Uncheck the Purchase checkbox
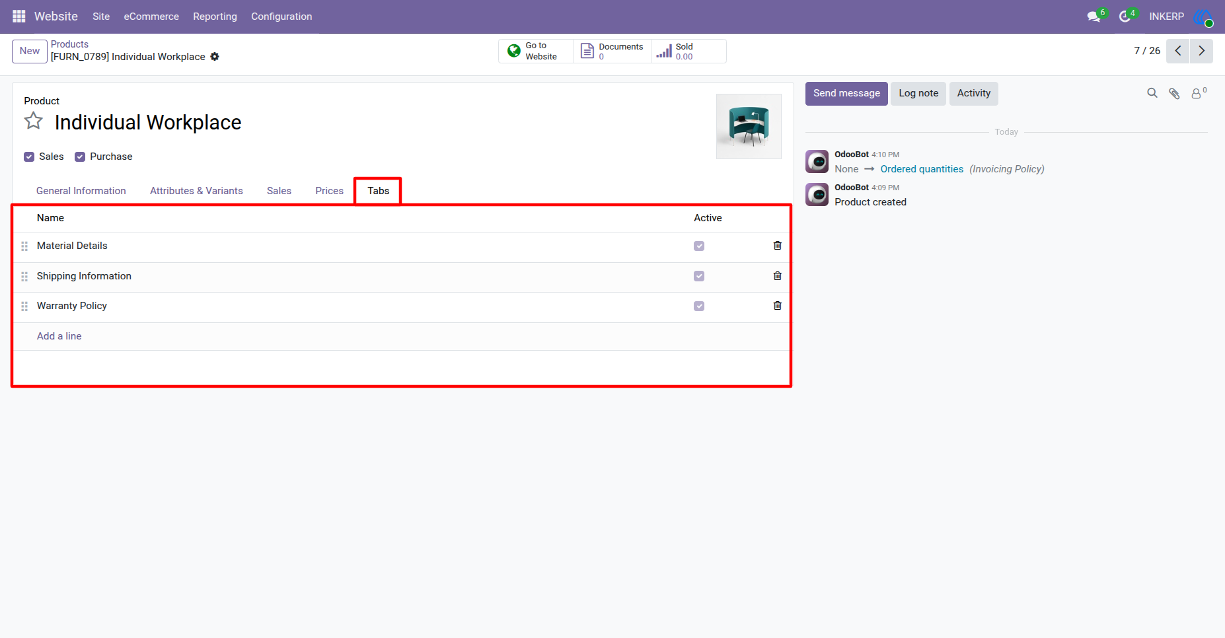 click(x=80, y=157)
